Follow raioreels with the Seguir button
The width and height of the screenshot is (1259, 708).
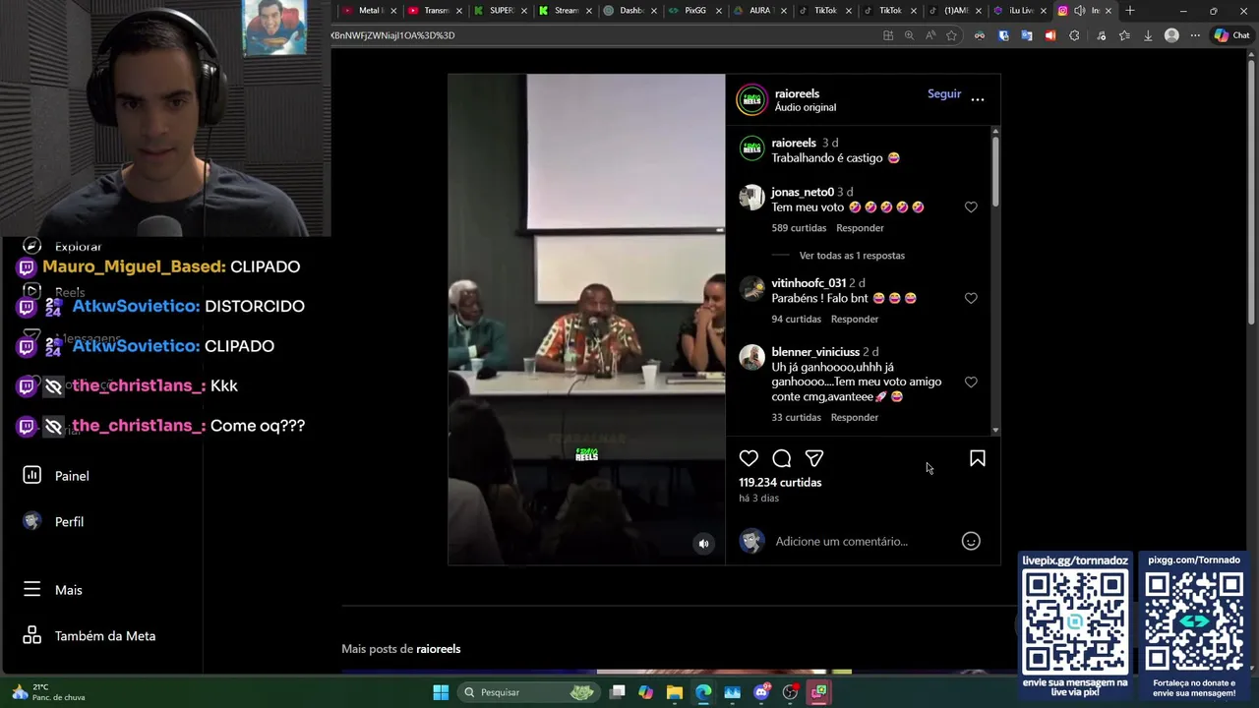[x=944, y=93]
